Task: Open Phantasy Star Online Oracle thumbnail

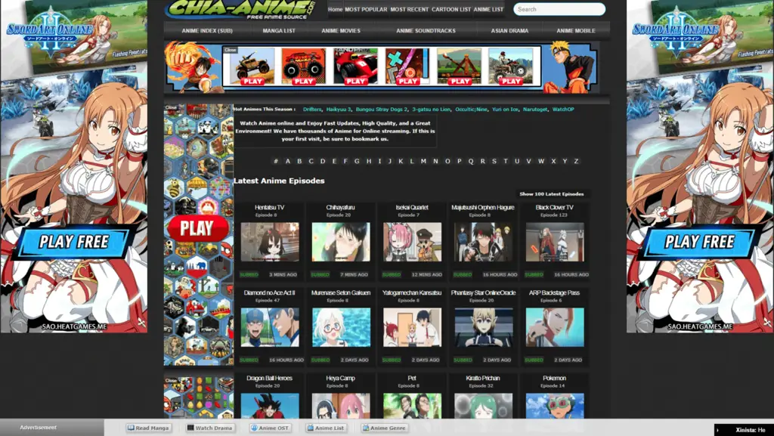Action: 483,327
